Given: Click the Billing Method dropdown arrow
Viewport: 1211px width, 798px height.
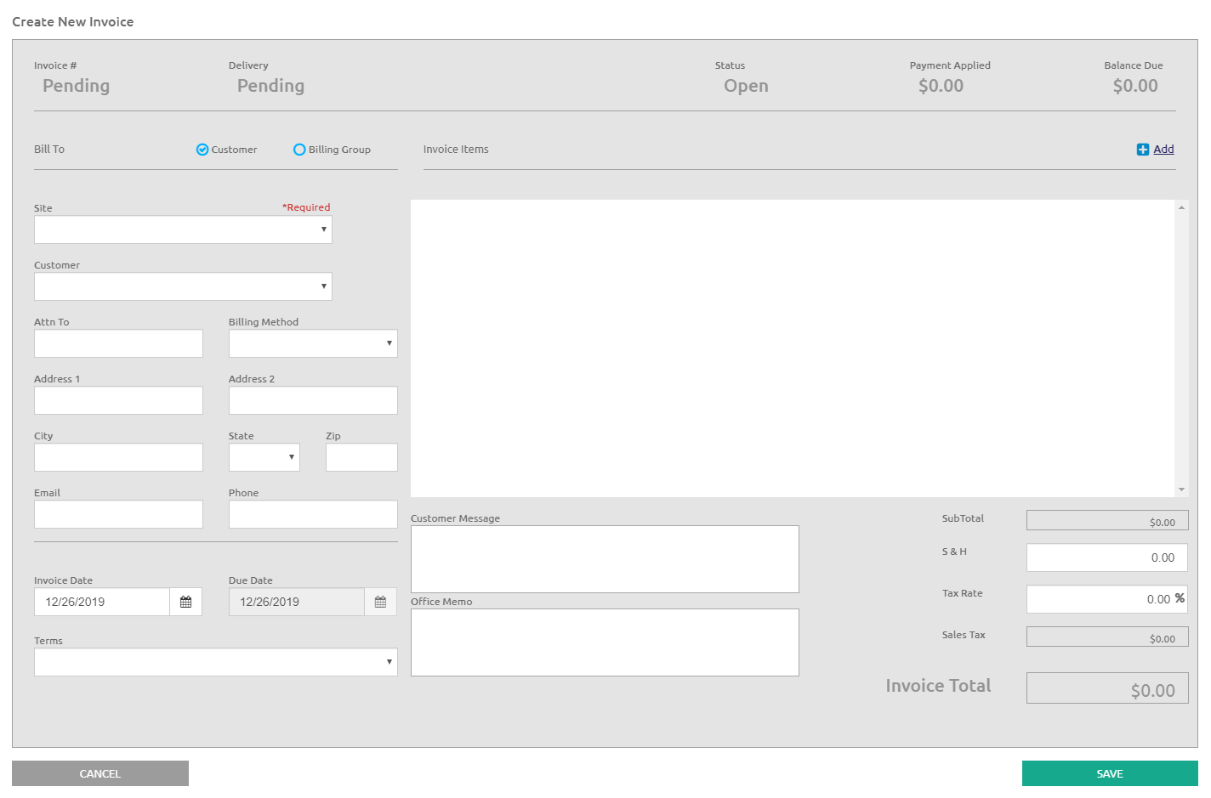Looking at the screenshot, I should click(x=389, y=343).
